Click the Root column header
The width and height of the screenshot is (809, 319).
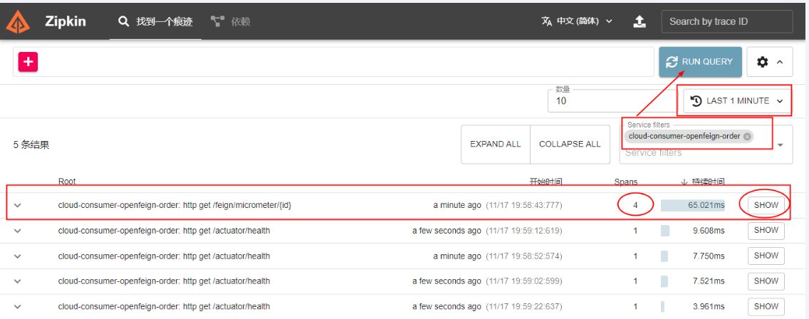[67, 182]
